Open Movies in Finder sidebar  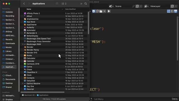9,47
